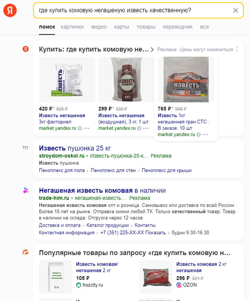Click the Yandex favicon beside «Купить» block
The image size is (249, 301).
coord(26,49)
